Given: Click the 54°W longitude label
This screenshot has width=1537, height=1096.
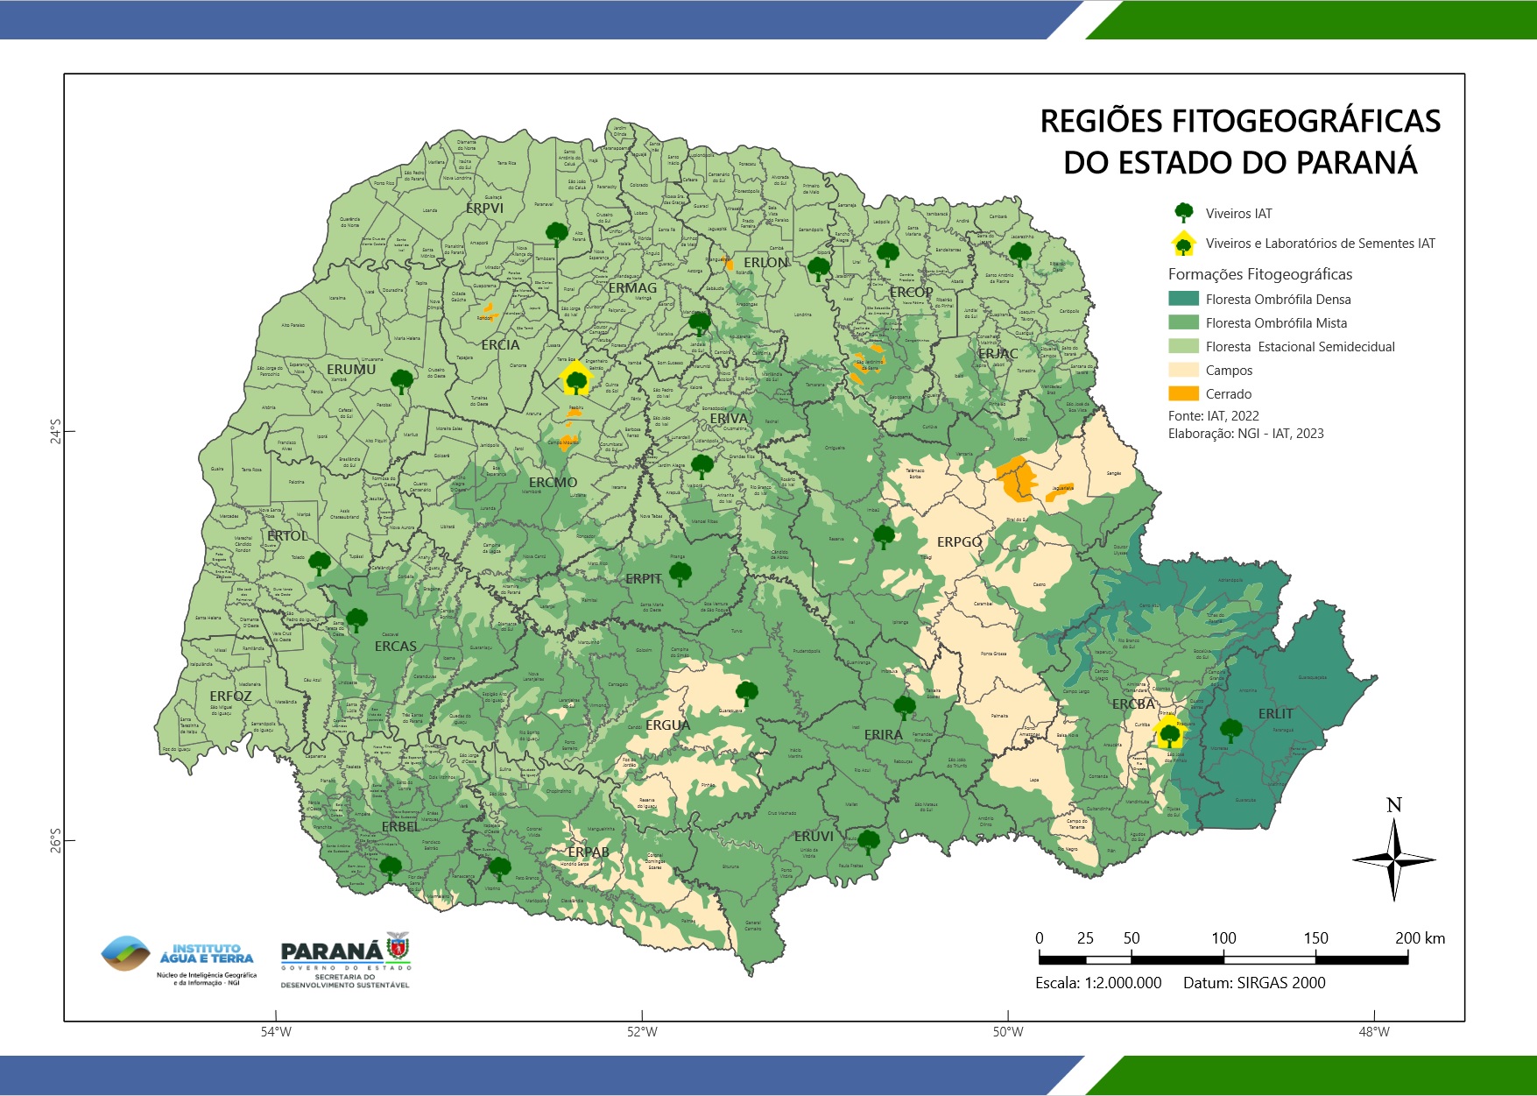Looking at the screenshot, I should 276,1032.
